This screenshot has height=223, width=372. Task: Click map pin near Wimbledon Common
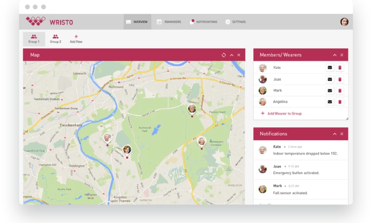click(x=202, y=142)
